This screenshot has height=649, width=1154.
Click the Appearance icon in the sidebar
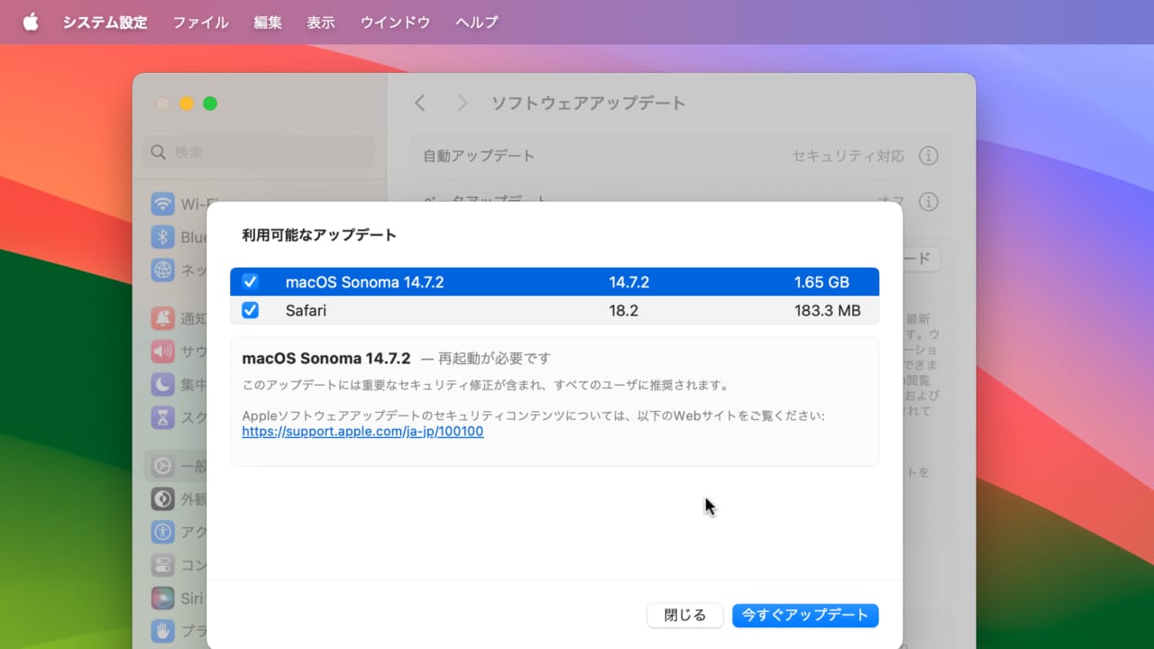tap(162, 498)
